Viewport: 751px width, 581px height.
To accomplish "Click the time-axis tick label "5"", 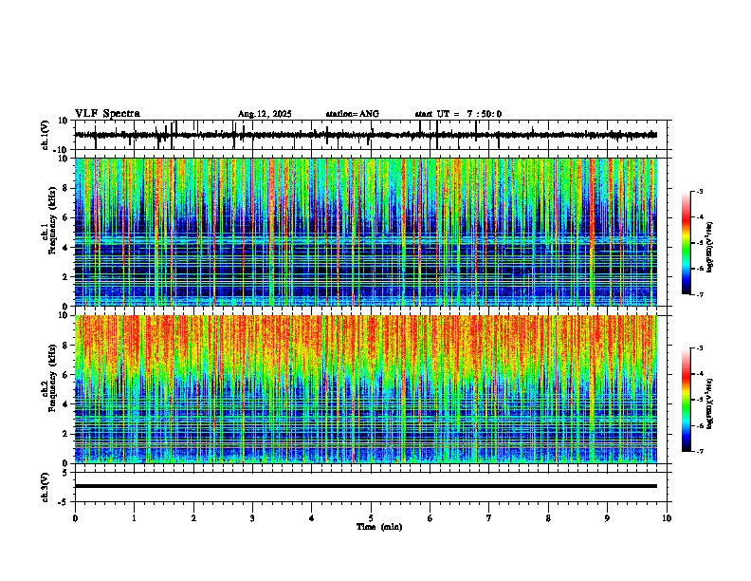I will click(371, 518).
